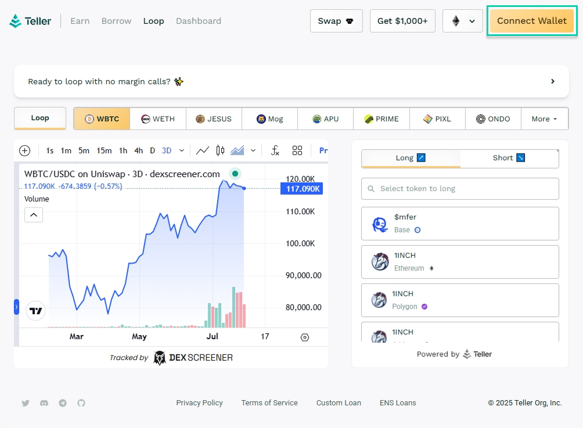
Task: Open the Telegram social link icon
Action: tap(63, 403)
